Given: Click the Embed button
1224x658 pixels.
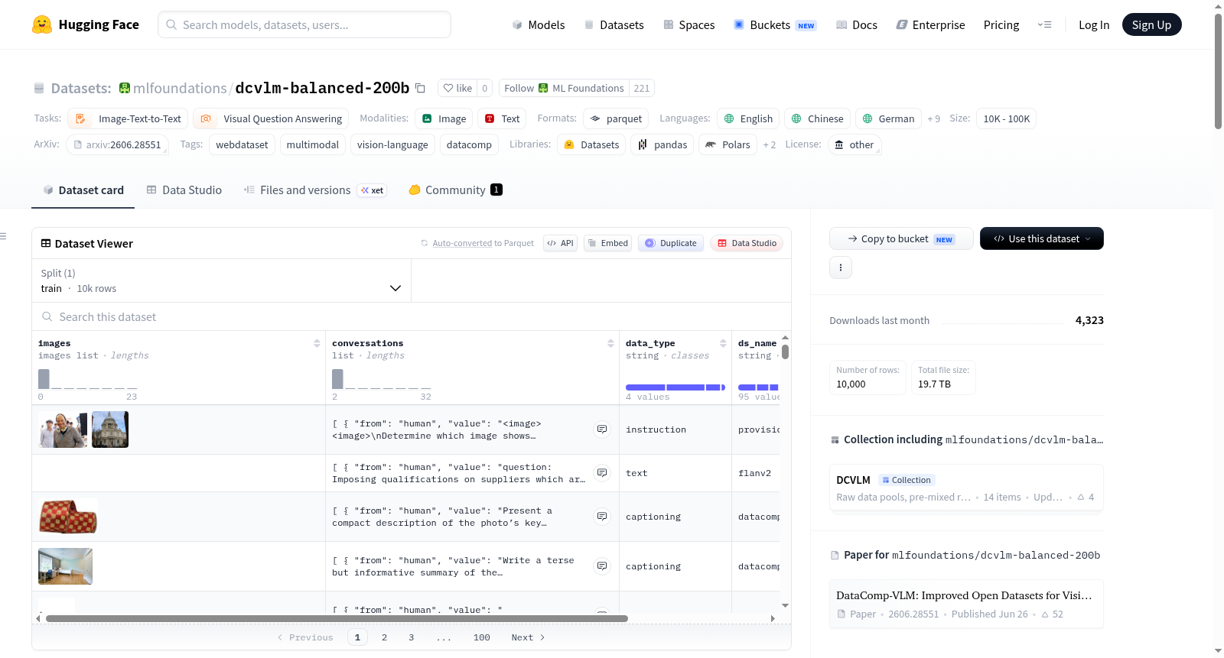Looking at the screenshot, I should (607, 243).
